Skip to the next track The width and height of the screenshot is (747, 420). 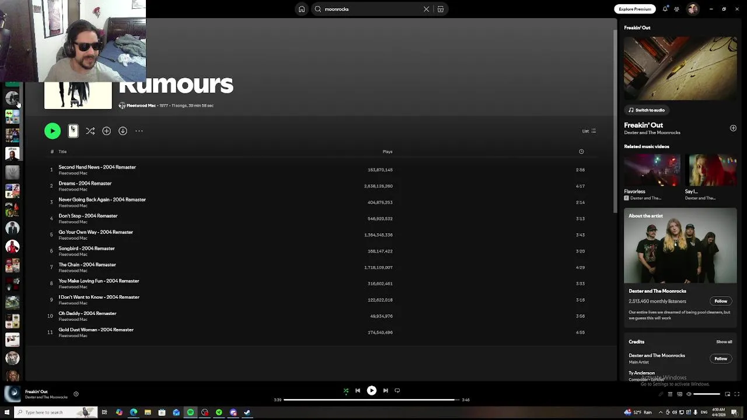tap(386, 391)
